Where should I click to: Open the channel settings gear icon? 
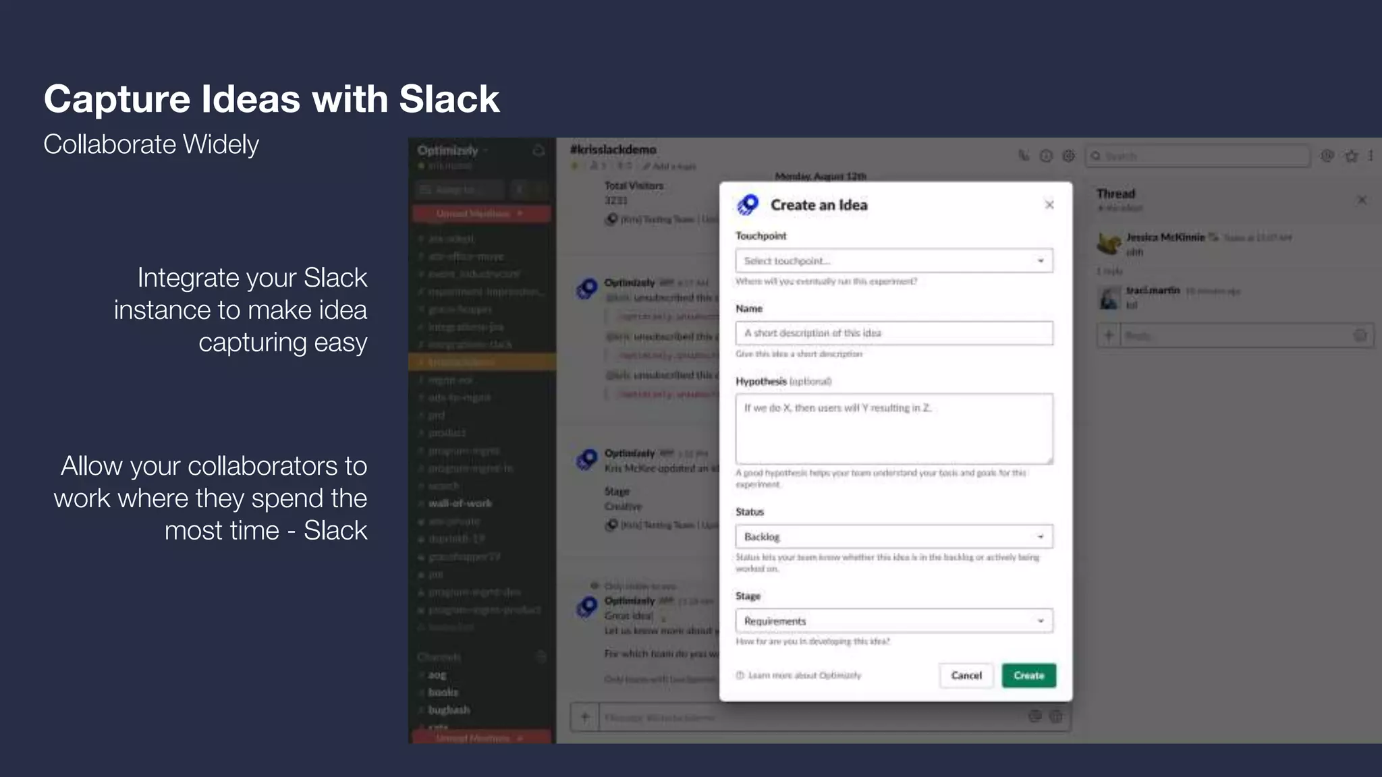click(x=1068, y=156)
